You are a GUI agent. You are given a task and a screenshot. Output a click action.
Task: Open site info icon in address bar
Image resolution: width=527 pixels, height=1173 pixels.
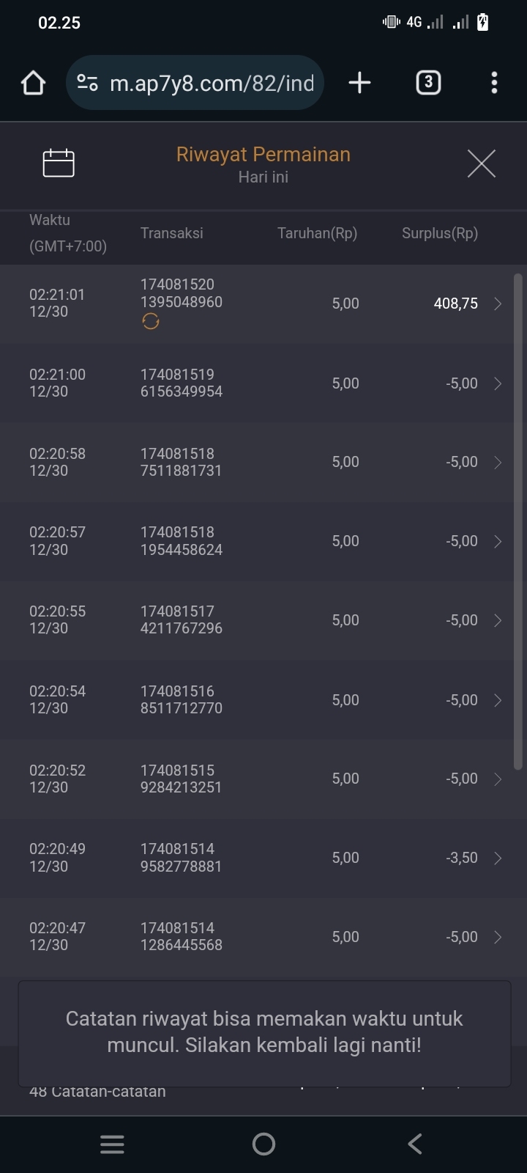[x=88, y=83]
